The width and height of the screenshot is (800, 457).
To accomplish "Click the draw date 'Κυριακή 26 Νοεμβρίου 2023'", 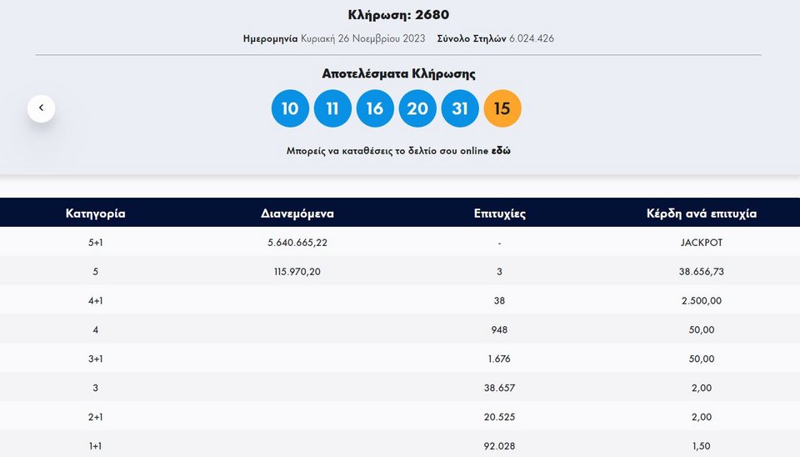I will [363, 38].
